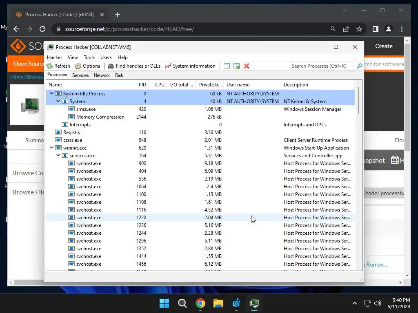Click the Create link on SourceForge

click(x=384, y=46)
